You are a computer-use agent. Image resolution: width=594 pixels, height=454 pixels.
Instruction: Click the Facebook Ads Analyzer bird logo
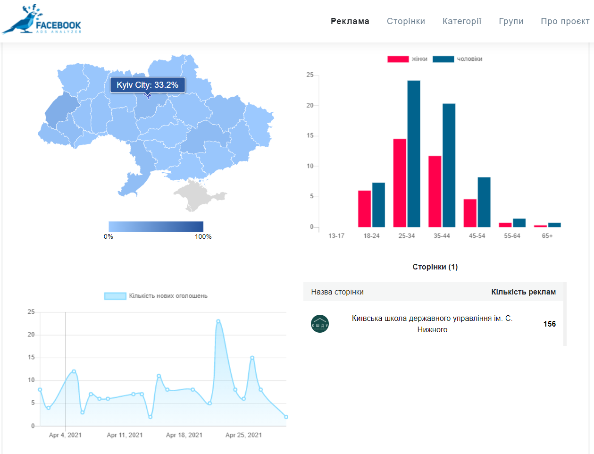[x=42, y=21]
